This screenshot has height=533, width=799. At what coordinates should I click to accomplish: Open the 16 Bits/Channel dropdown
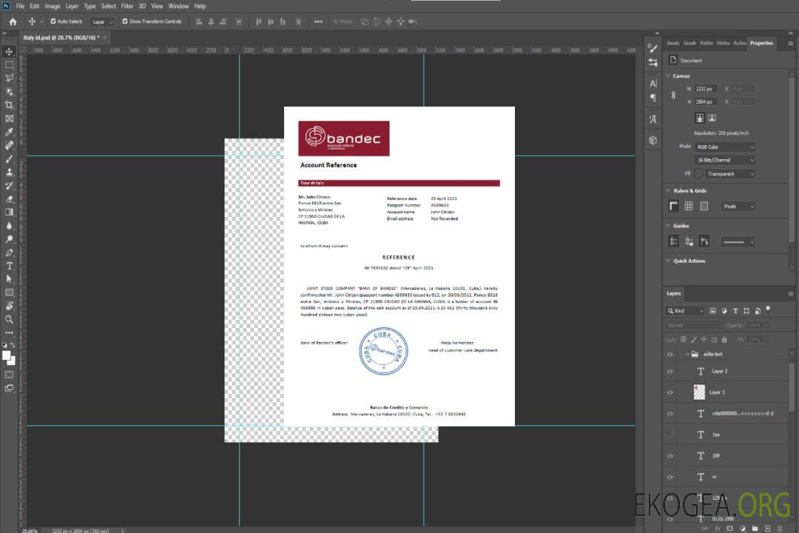pyautogui.click(x=725, y=160)
